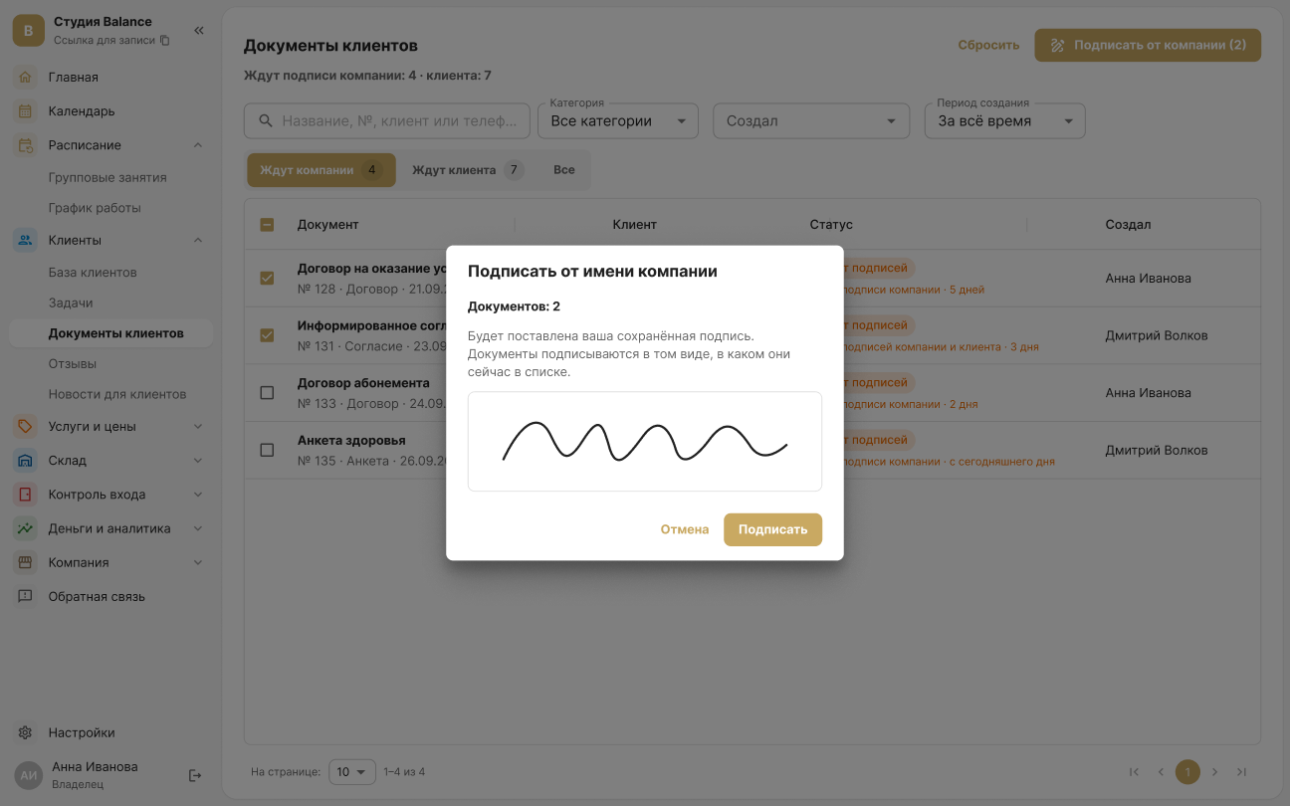Click the saved signature preview box

pyautogui.click(x=645, y=441)
